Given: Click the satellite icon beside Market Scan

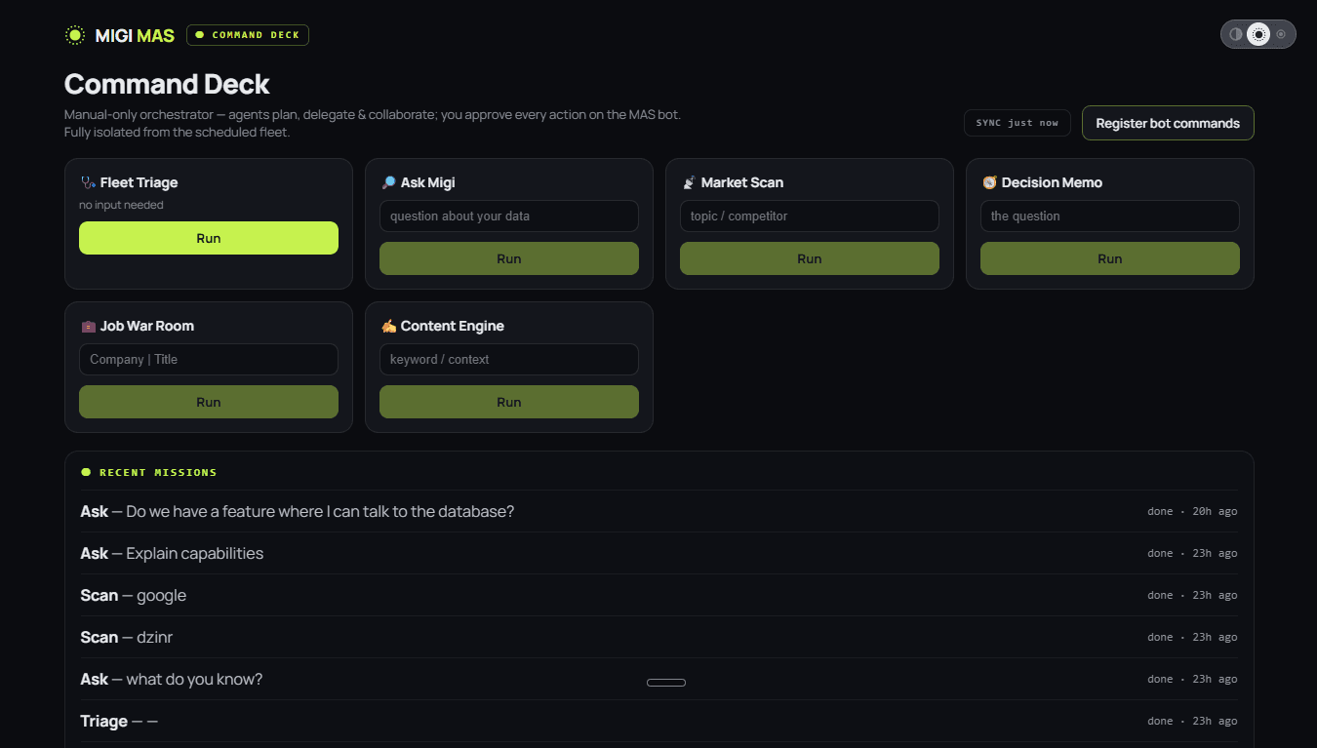Looking at the screenshot, I should (689, 182).
